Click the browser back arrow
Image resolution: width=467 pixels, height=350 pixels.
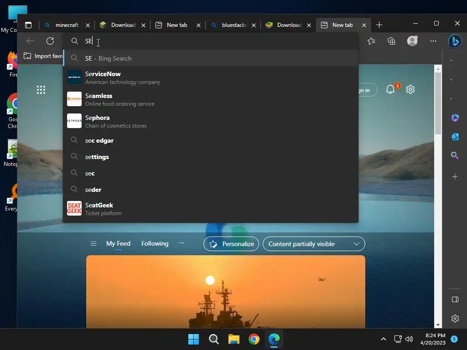[30, 41]
